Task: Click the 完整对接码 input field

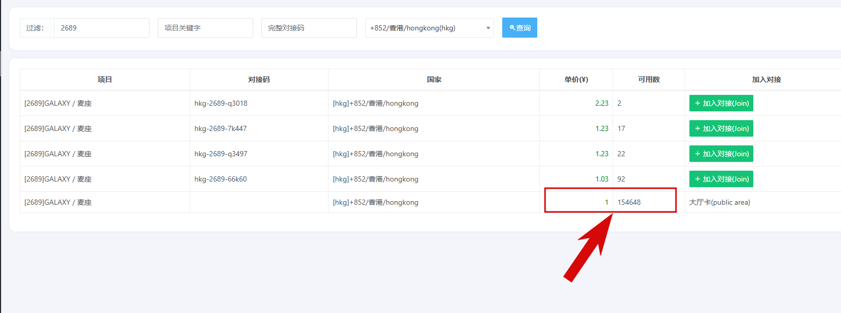Action: [309, 28]
